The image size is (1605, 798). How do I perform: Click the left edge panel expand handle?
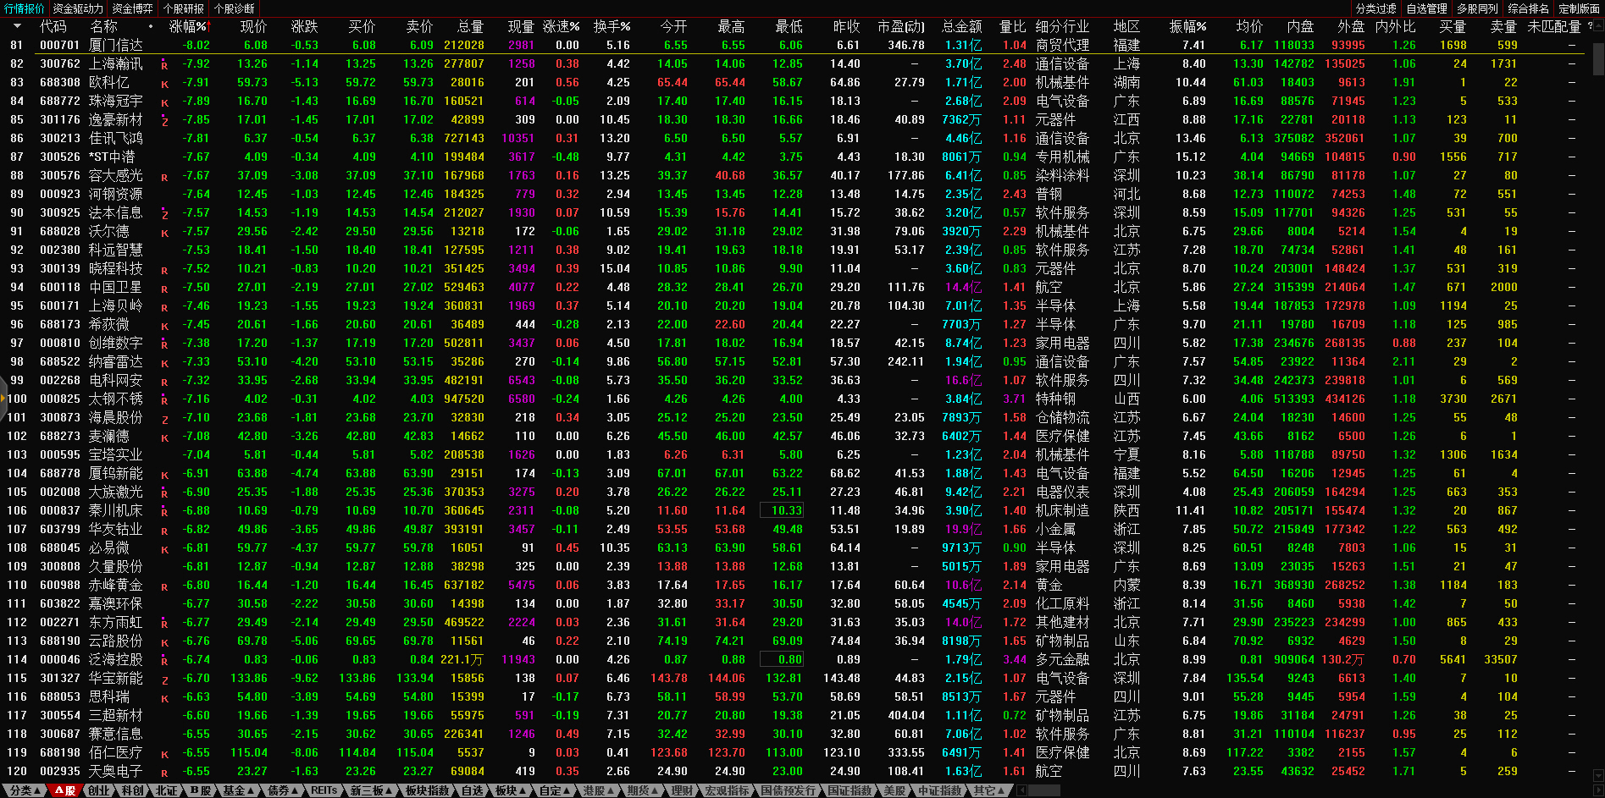click(x=3, y=399)
